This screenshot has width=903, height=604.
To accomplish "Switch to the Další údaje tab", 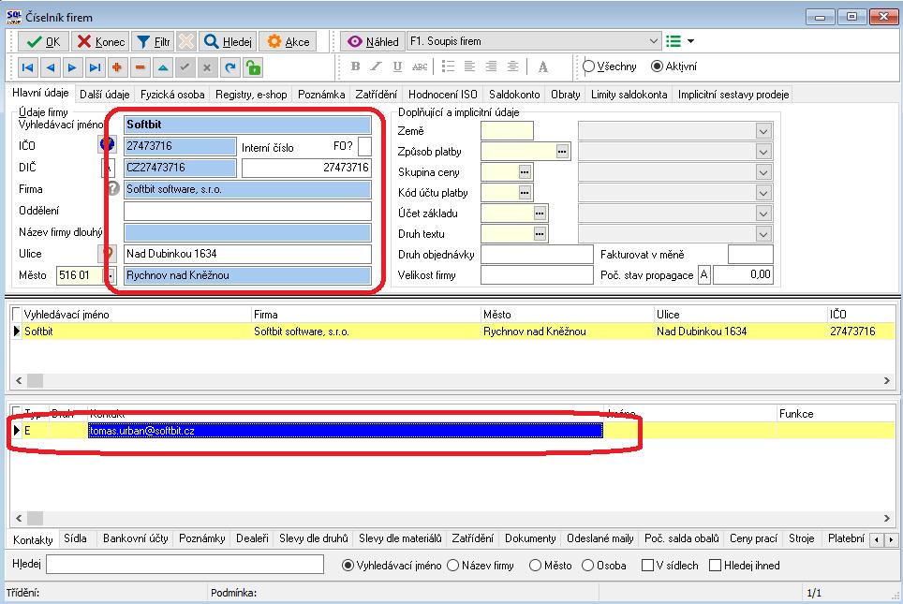I will click(x=105, y=95).
